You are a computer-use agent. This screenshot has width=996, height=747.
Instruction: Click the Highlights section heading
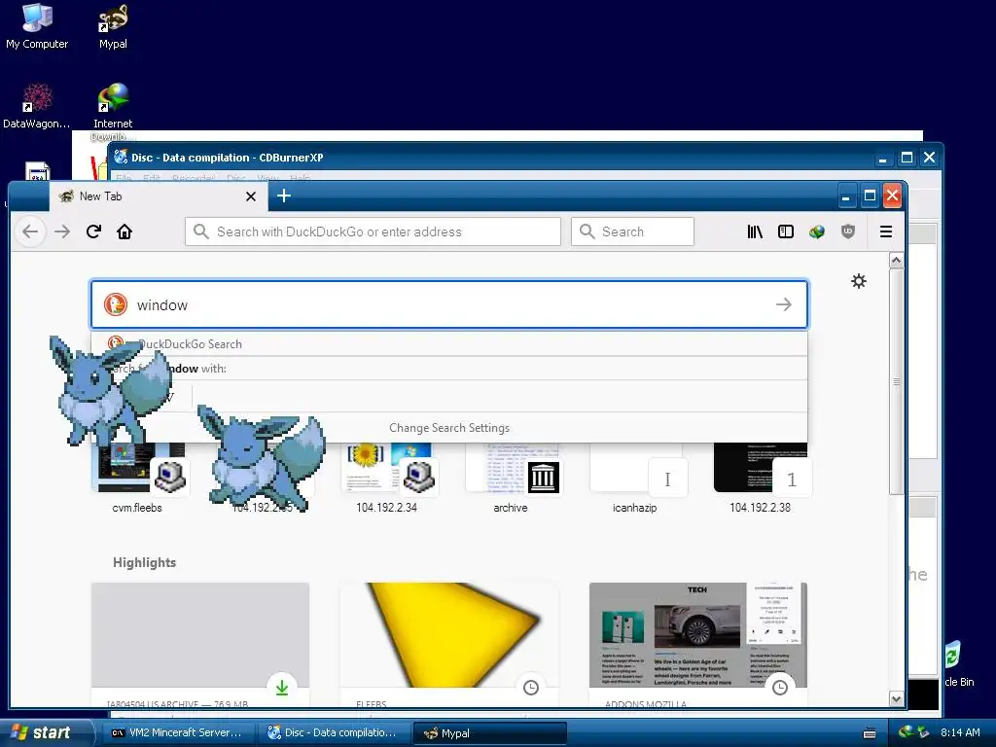pos(144,562)
